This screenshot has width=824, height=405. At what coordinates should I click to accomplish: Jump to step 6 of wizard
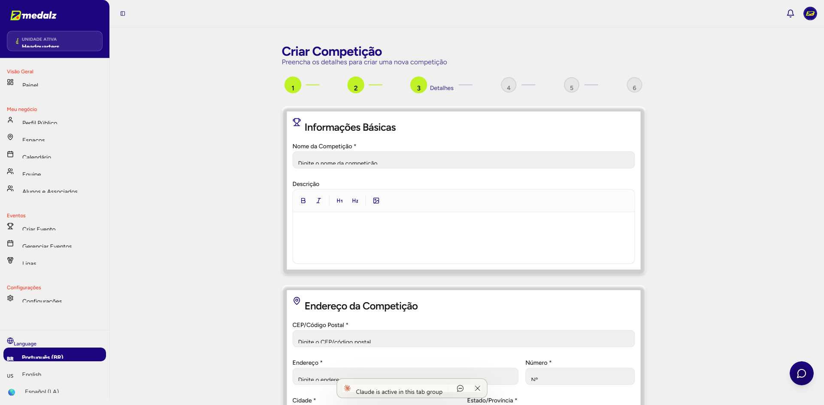coord(634,85)
